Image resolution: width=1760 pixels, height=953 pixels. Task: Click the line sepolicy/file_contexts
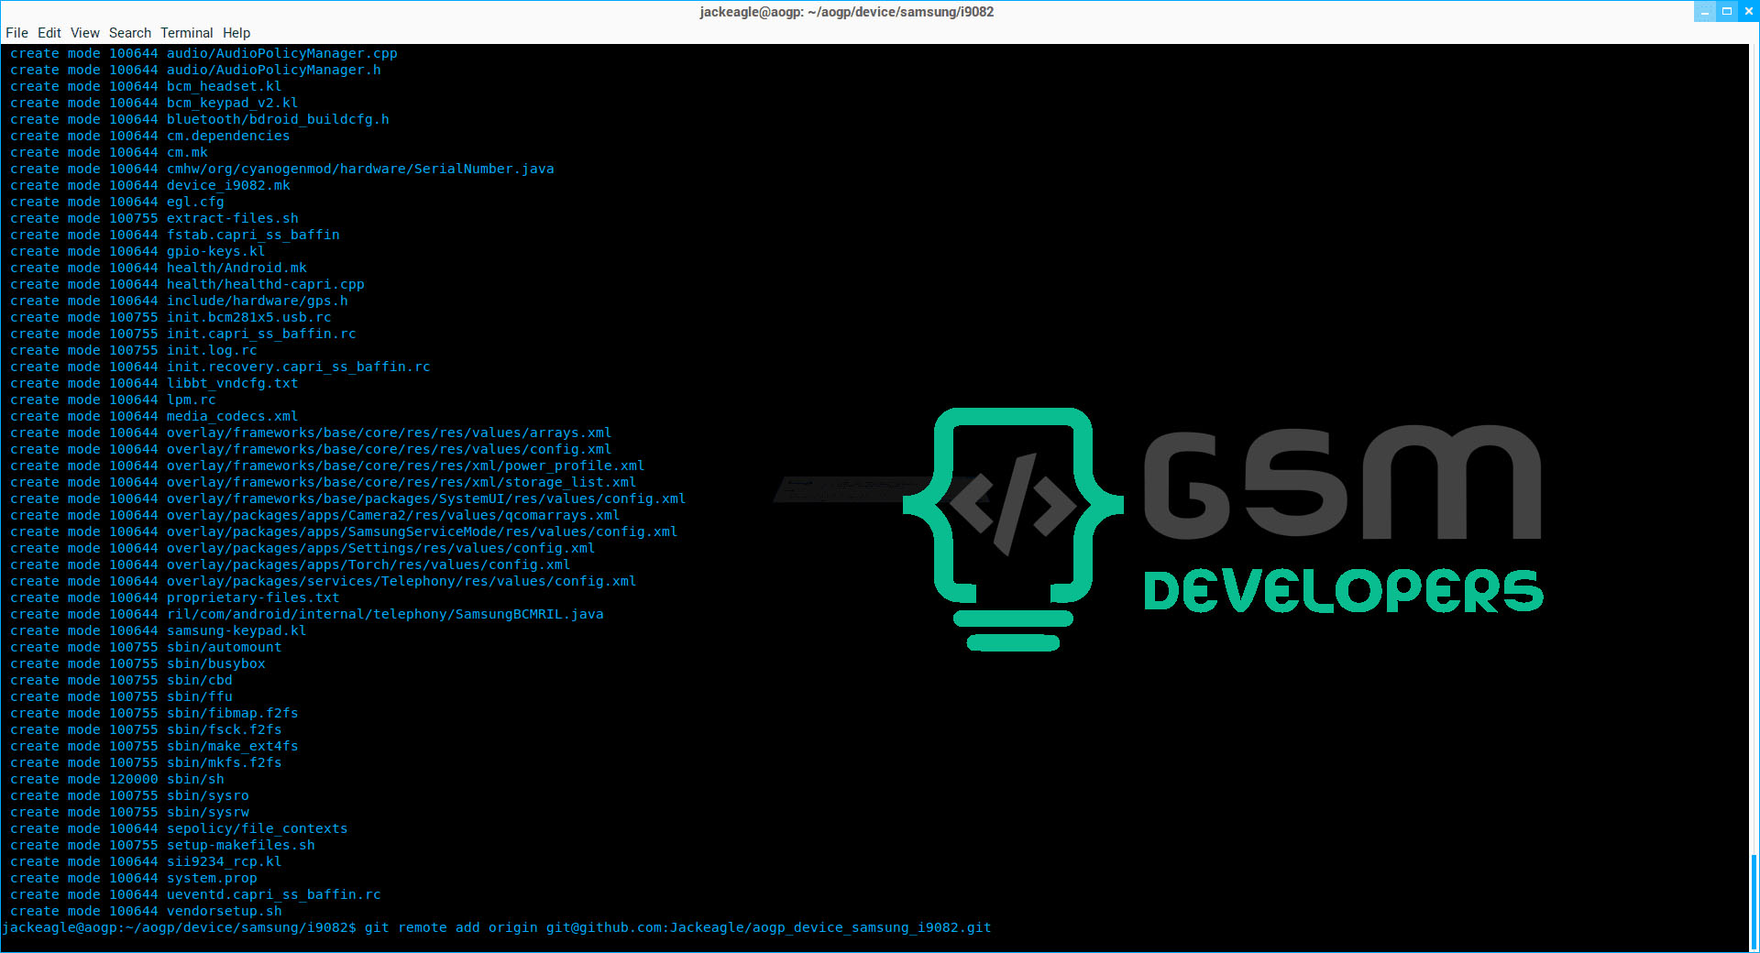pos(179,829)
